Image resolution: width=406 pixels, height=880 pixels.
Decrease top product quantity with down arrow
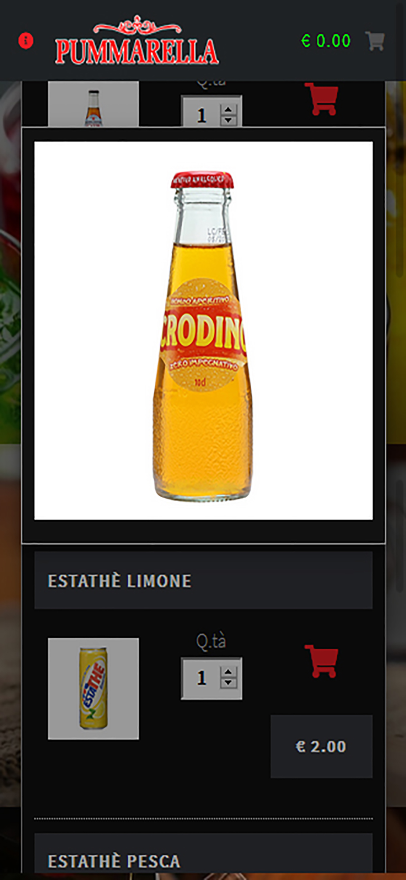pos(228,120)
